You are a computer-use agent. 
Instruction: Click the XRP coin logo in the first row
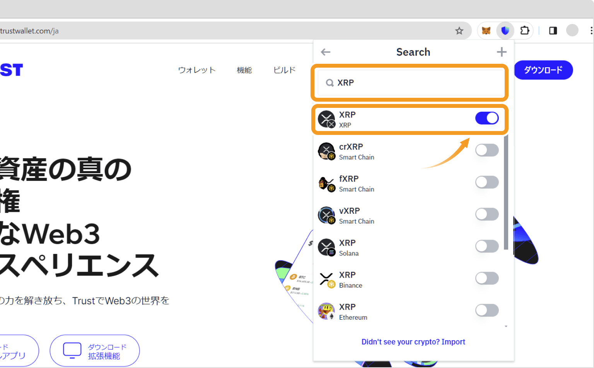tap(326, 119)
